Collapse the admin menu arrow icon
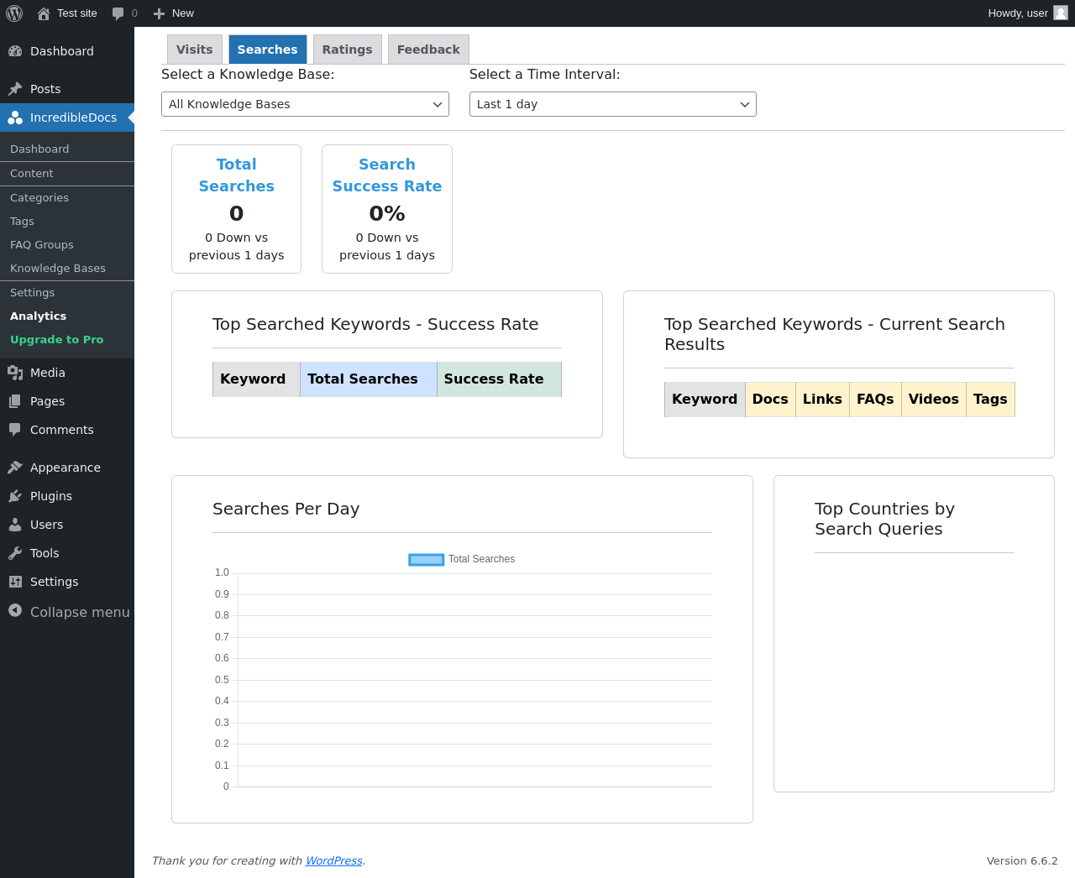 [x=15, y=611]
